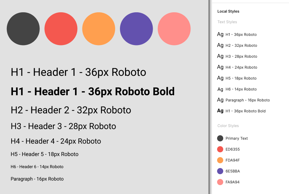The height and width of the screenshot is (194, 289).
Task: Pick the 6E5BBA color style
Action: point(228,171)
